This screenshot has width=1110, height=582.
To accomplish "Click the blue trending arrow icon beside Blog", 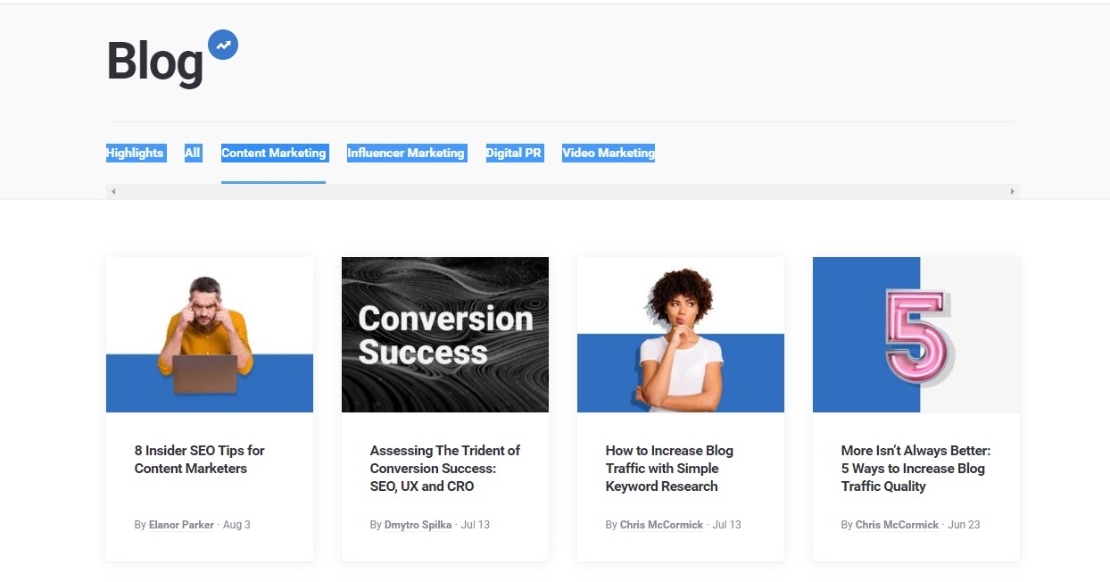I will pos(223,45).
